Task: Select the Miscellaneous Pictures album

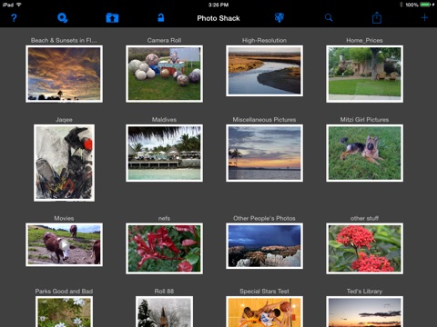Action: point(264,153)
